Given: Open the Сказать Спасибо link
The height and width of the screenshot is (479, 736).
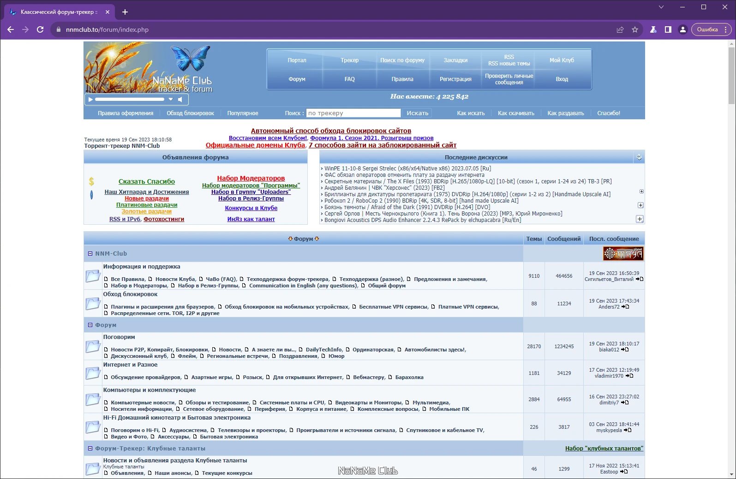Looking at the screenshot, I should coord(147,181).
